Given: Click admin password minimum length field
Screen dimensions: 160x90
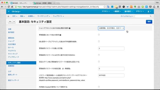Looking at the screenshot, I should (x=111, y=48).
